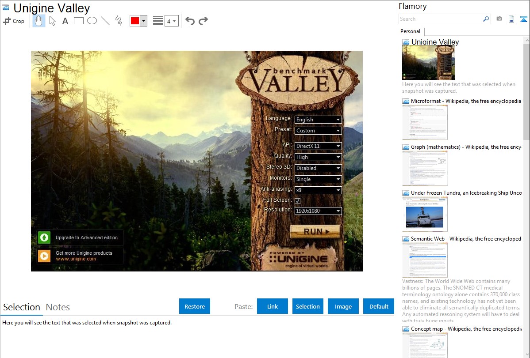Click the red color swatch
Image resolution: width=530 pixels, height=358 pixels.
click(x=135, y=21)
